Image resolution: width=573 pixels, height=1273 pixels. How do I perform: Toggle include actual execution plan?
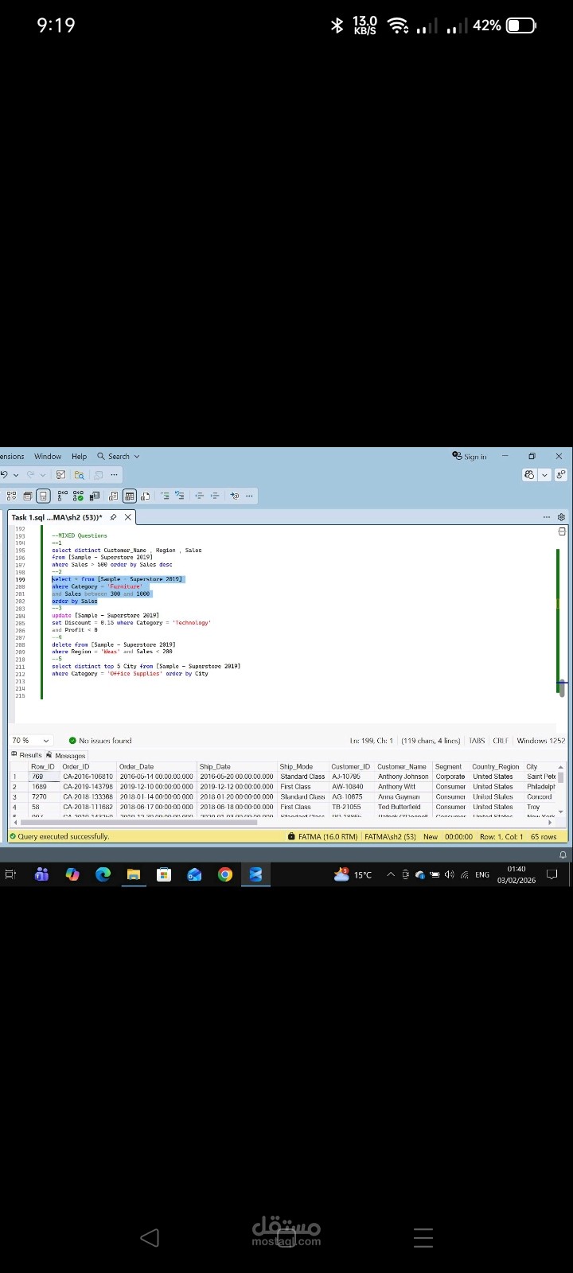point(63,496)
